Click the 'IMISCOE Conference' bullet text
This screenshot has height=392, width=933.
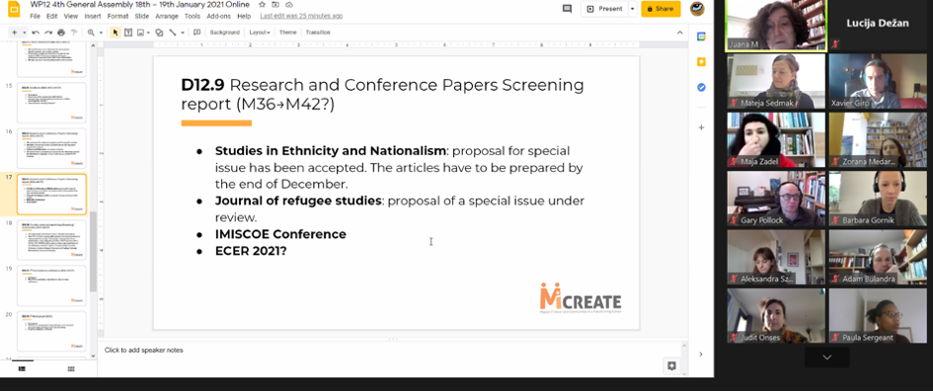point(280,234)
